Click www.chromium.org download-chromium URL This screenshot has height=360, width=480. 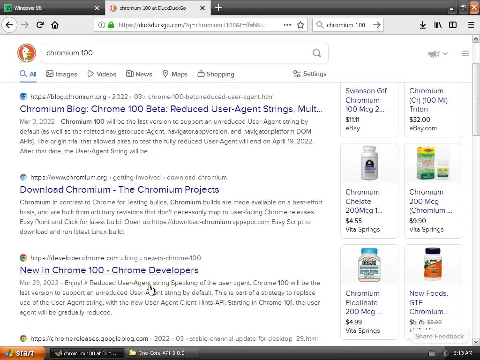(128, 177)
